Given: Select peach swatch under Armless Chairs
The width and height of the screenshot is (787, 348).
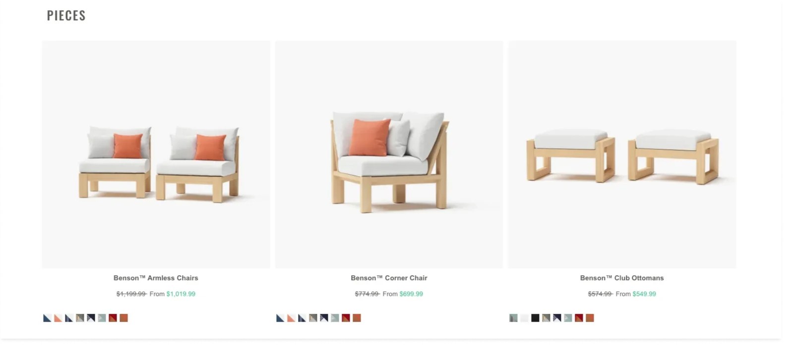Looking at the screenshot, I should 58,318.
